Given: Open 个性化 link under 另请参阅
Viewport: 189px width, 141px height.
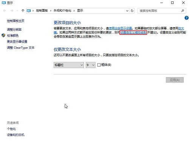Looking at the screenshot, I should click(11, 129).
